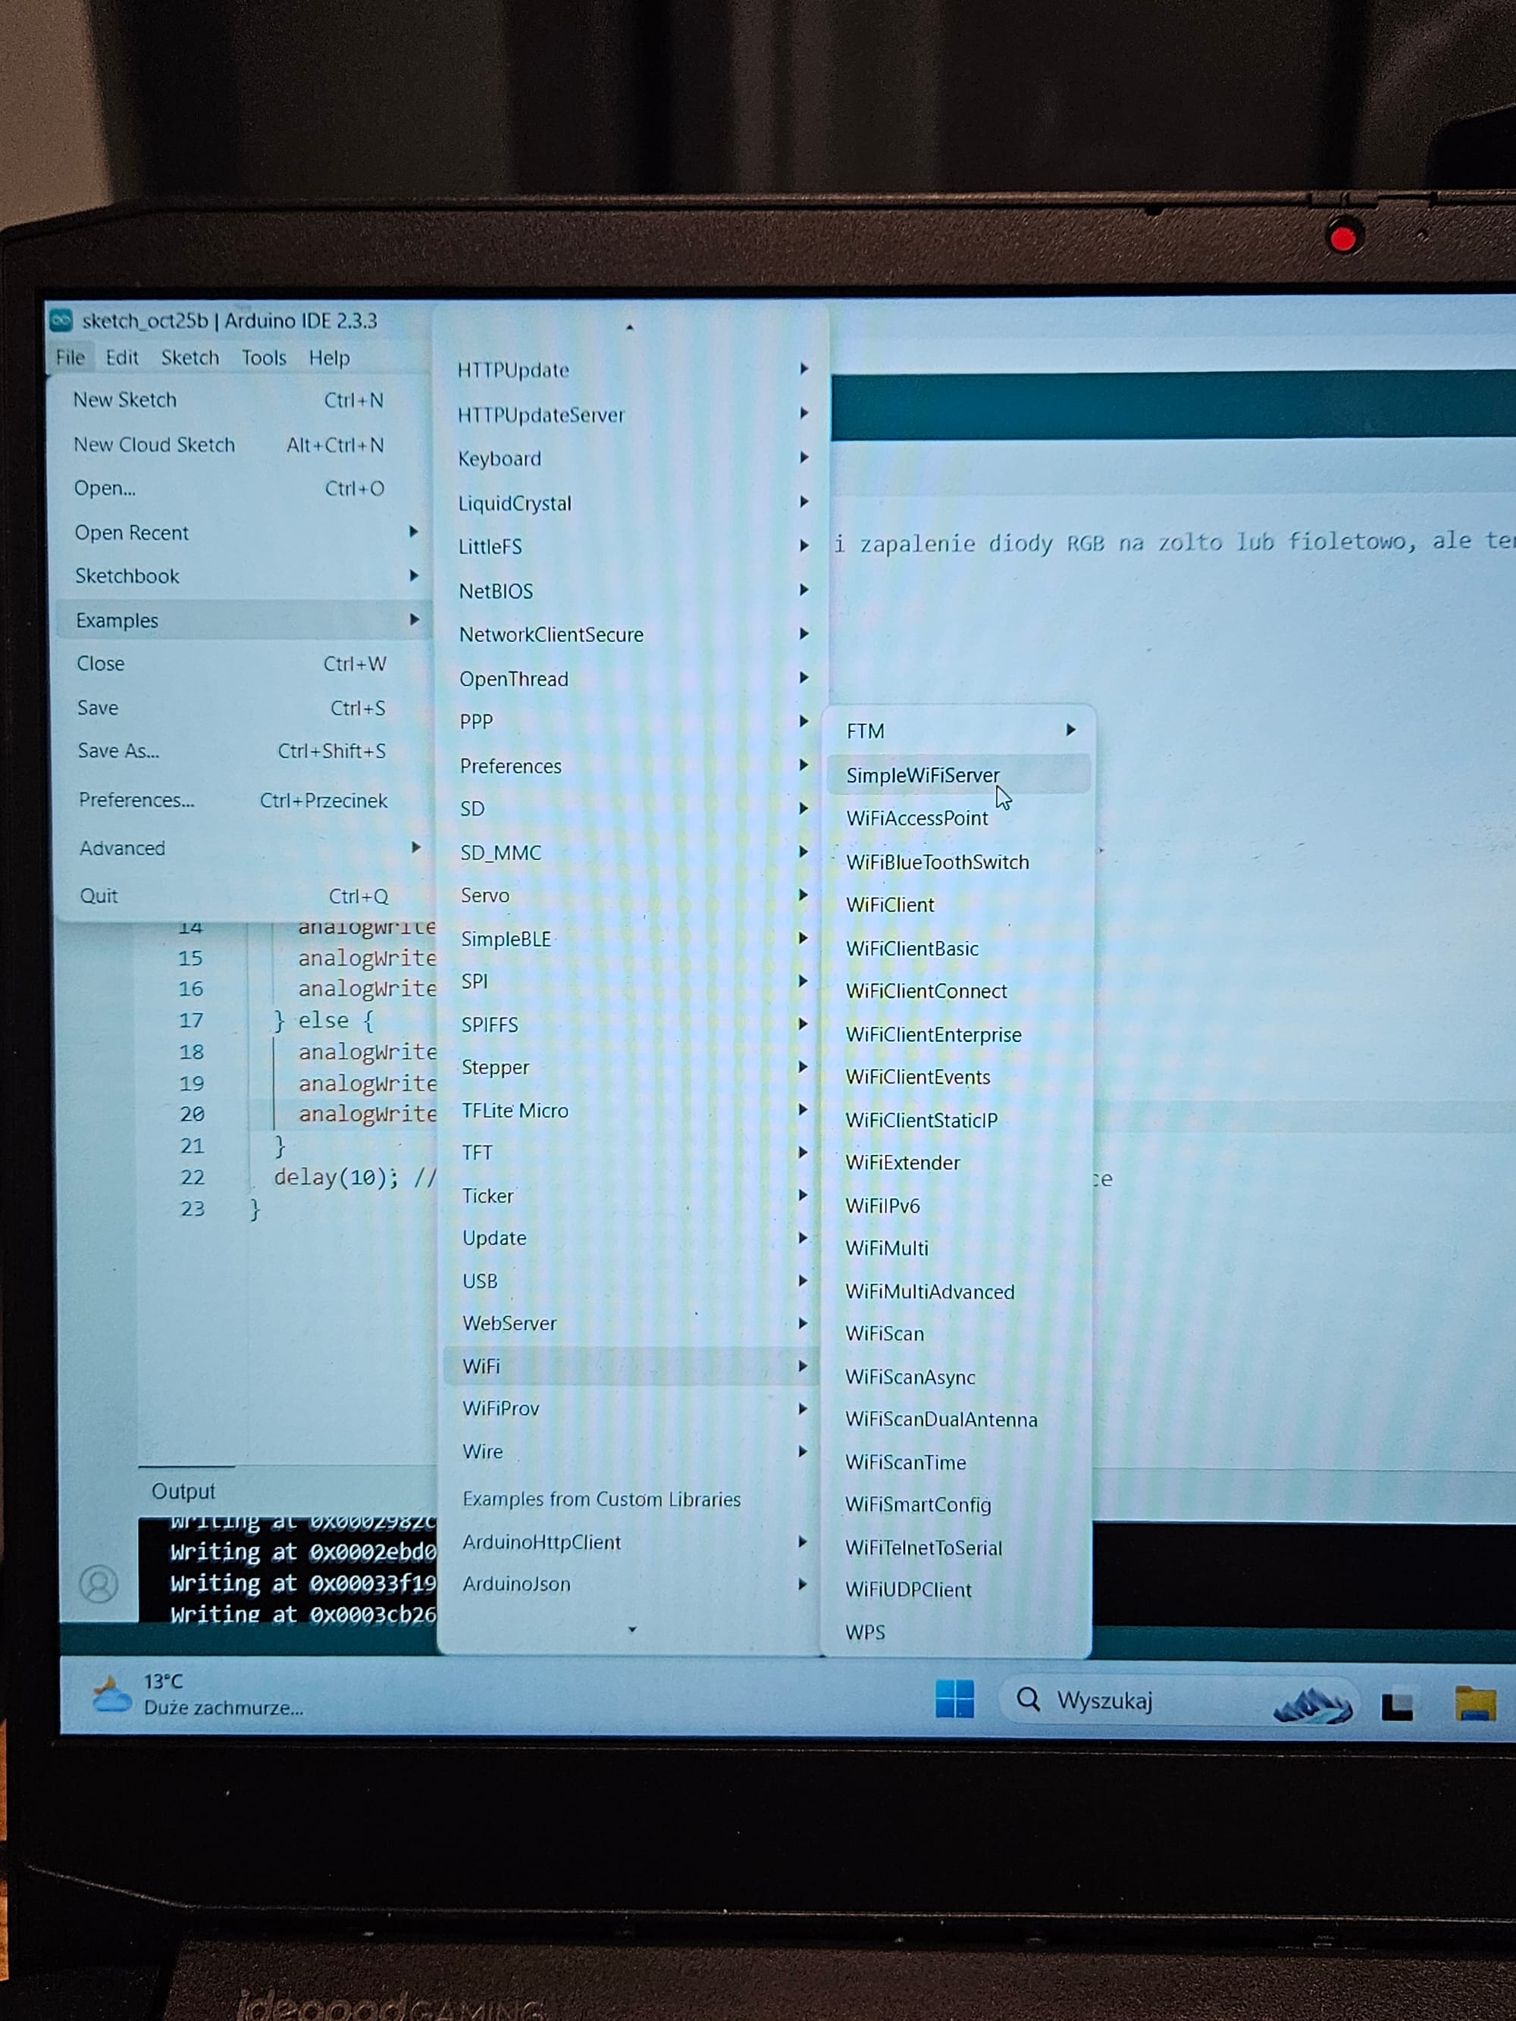Expand the HTTPUpdate examples
This screenshot has width=1516, height=2021.
631,370
